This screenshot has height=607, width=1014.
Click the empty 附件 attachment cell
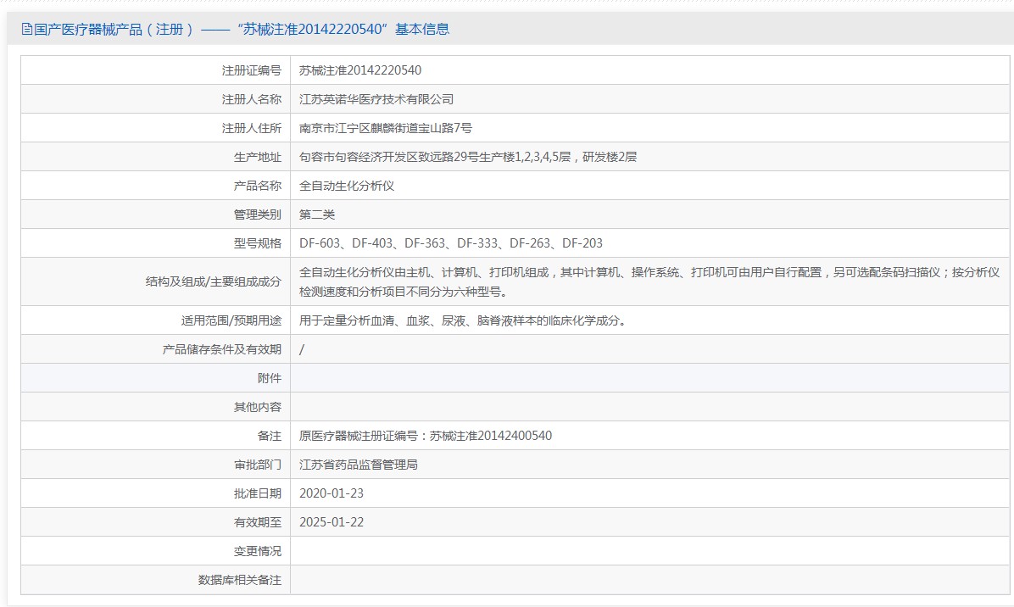tap(649, 378)
